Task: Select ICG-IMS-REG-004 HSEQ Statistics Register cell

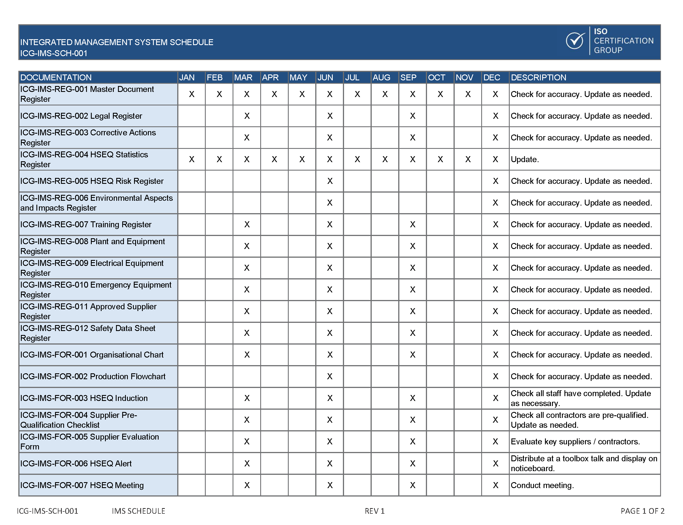Action: pyautogui.click(x=98, y=159)
